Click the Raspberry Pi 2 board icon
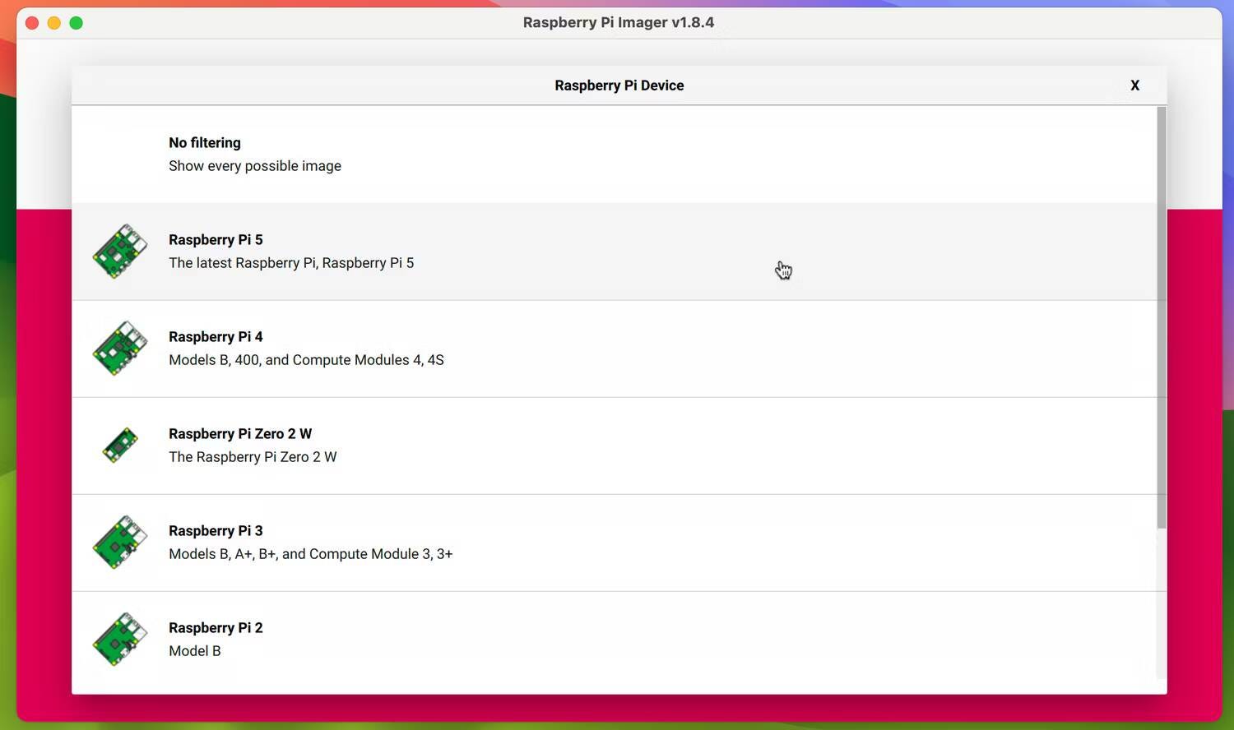 (119, 639)
